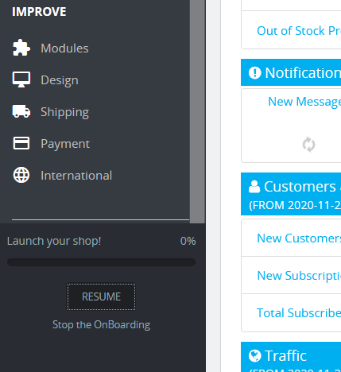Click Stop the OnBoarding link
The height and width of the screenshot is (372, 341).
[101, 324]
